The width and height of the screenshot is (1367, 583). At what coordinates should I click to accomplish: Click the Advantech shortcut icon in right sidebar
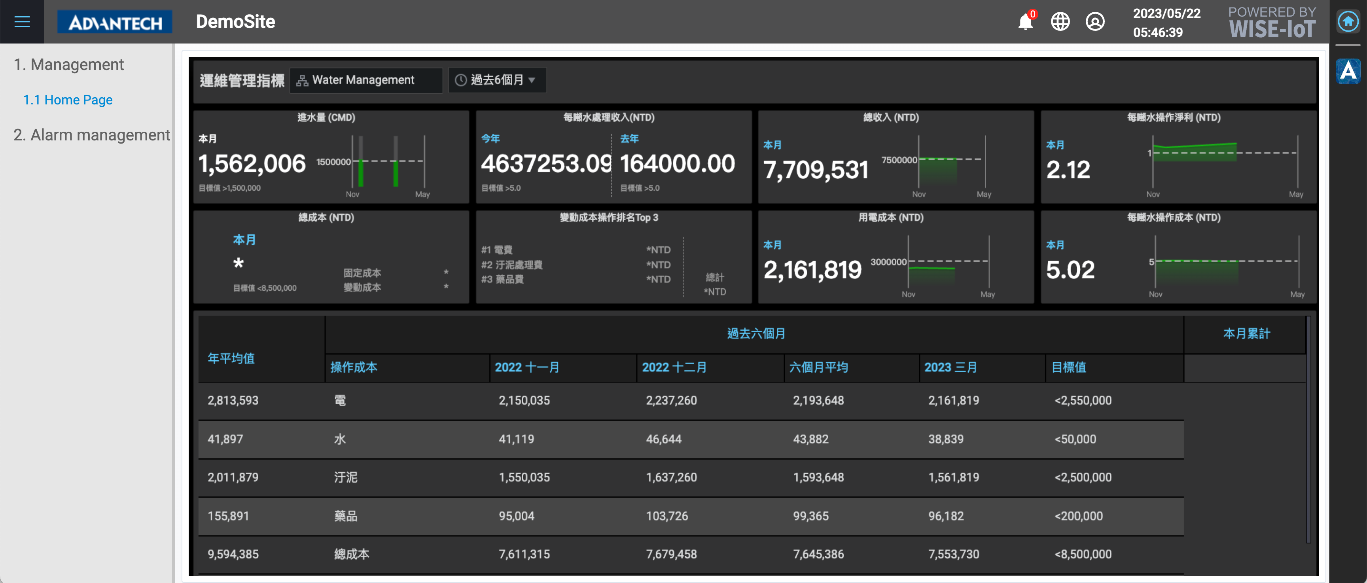[x=1348, y=71]
